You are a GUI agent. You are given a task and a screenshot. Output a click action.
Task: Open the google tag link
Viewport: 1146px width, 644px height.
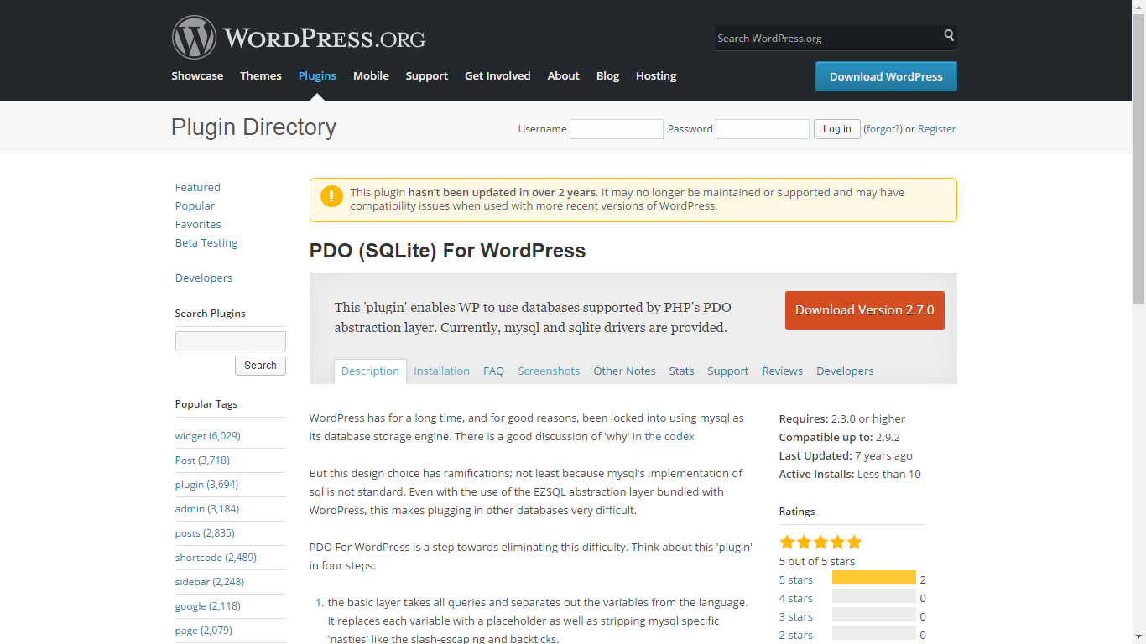(208, 606)
